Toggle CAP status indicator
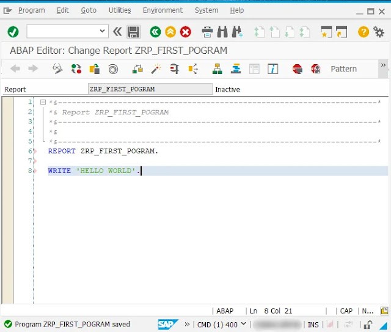This screenshot has height=332, width=391. click(x=346, y=311)
